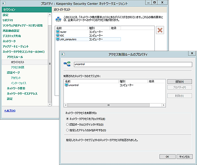This screenshot has height=165, width=197.
Task: Open the デスクトップ共有 section
Action: 12,36
